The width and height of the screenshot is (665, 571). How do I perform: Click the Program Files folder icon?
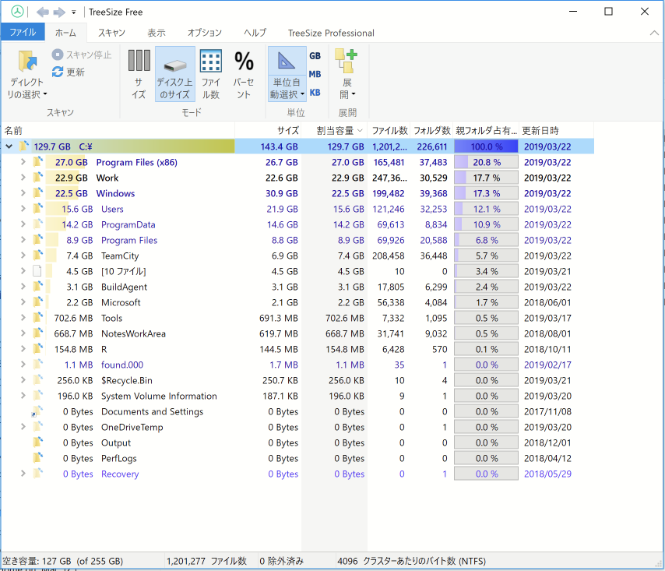tap(38, 240)
